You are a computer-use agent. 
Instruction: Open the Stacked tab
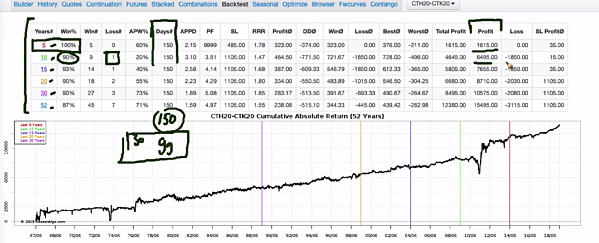coord(163,4)
